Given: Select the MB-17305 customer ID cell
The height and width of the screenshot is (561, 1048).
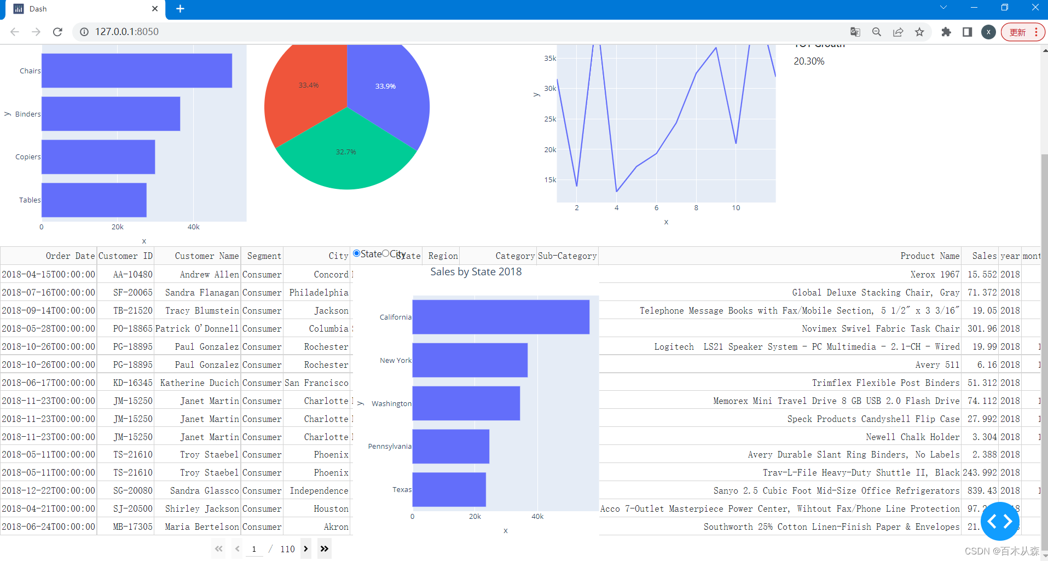Looking at the screenshot, I should coord(125,527).
